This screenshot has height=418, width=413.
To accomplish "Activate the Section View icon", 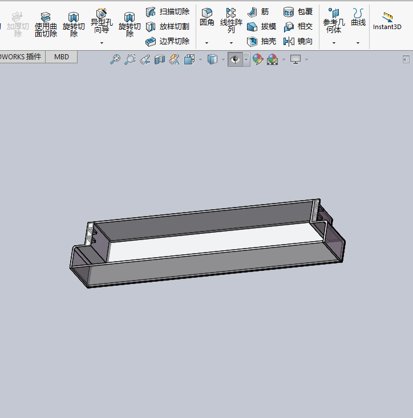I will [160, 59].
